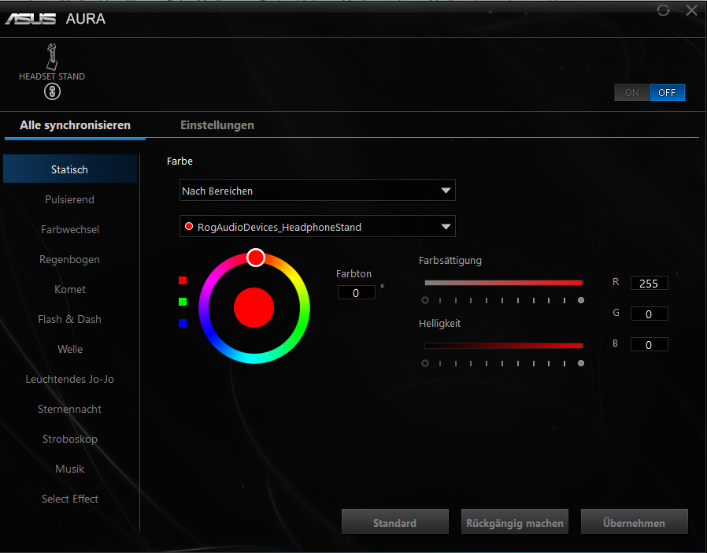
Task: Set Farbsättigung to maximum stop
Action: click(581, 300)
